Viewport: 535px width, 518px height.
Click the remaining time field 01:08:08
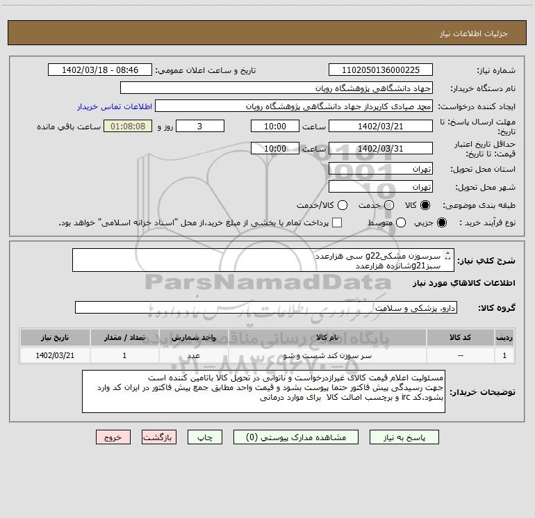pos(128,126)
